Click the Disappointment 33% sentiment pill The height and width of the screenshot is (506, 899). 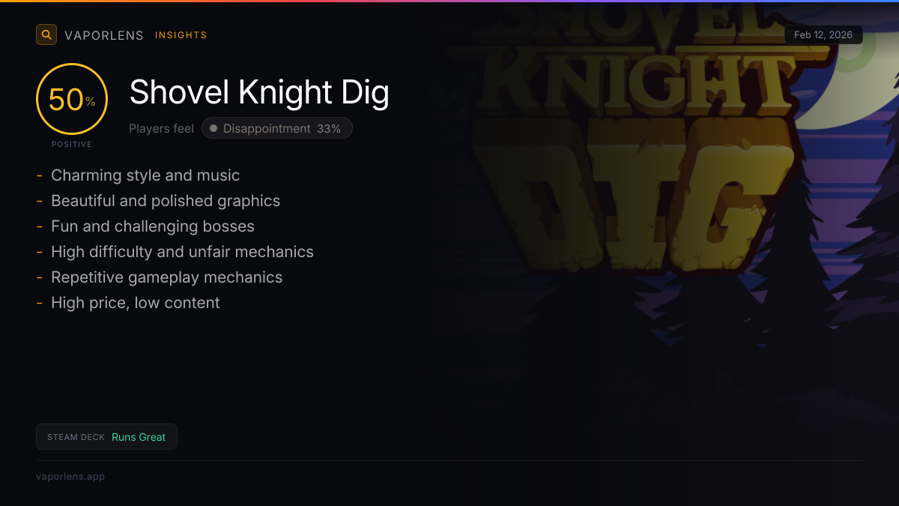277,128
